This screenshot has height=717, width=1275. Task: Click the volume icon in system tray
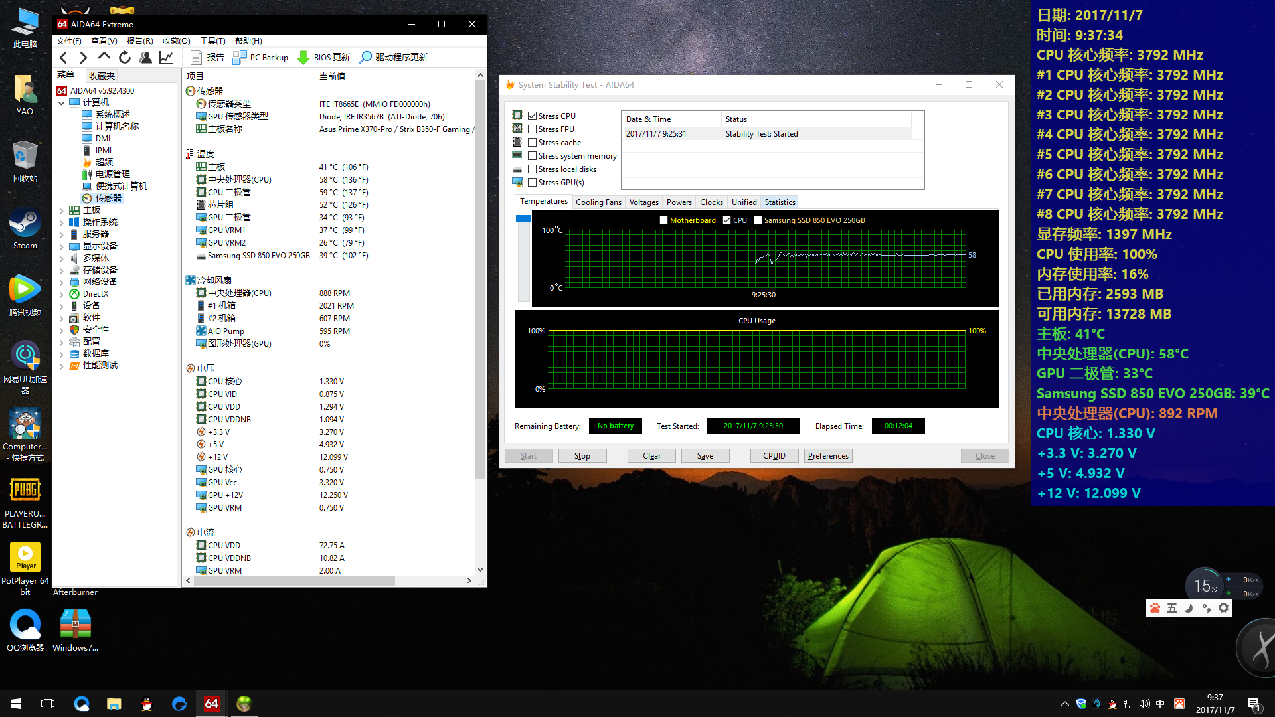[x=1144, y=704]
